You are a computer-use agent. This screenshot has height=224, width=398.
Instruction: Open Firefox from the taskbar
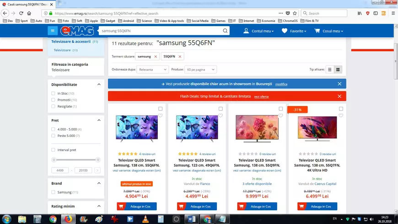point(68,219)
